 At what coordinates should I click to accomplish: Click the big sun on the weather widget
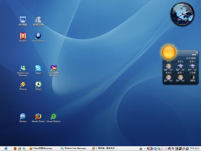169,52
